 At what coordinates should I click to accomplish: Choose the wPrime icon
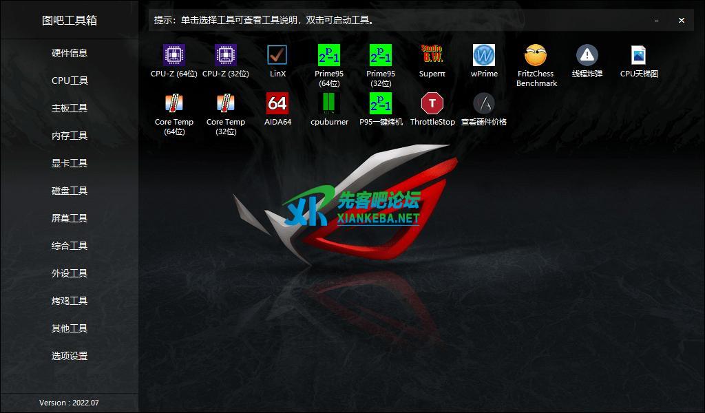[x=484, y=55]
